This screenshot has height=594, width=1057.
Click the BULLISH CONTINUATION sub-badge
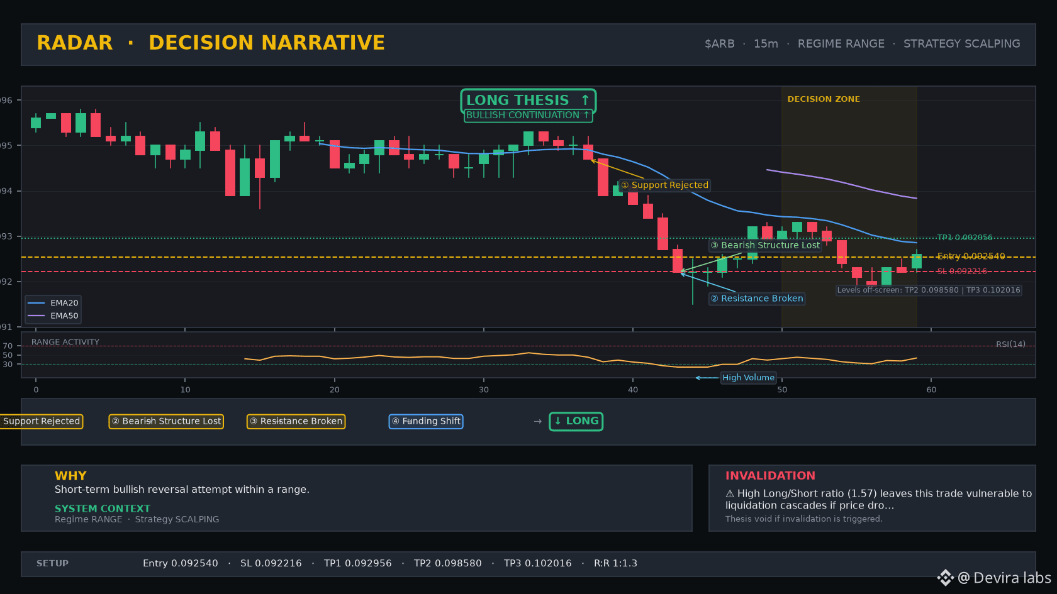(x=528, y=115)
